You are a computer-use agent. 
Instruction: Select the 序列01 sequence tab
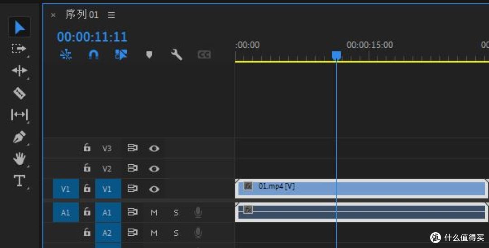81,14
